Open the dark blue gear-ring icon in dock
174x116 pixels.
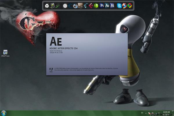pyautogui.click(x=70, y=6)
